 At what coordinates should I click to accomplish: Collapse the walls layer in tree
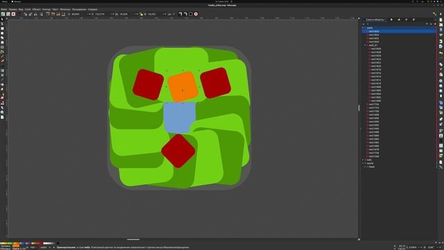tap(363, 28)
